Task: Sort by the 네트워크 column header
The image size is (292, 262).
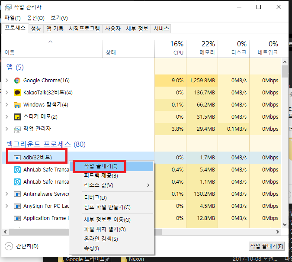Action: tap(265, 49)
